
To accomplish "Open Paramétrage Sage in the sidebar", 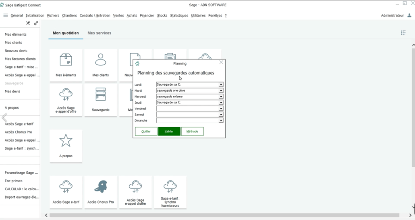I will pos(21,173).
